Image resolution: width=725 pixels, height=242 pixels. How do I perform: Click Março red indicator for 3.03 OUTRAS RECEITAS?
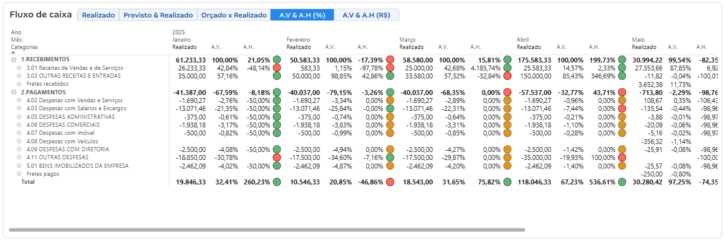(507, 75)
